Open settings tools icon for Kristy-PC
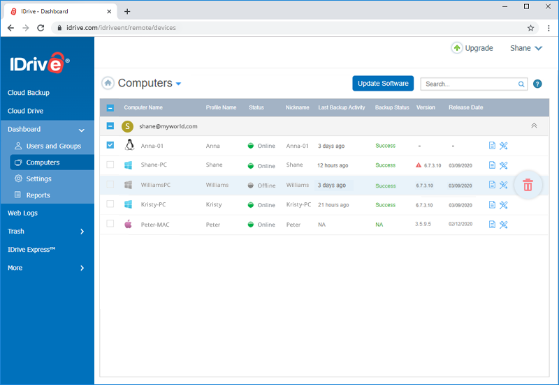 click(x=503, y=205)
